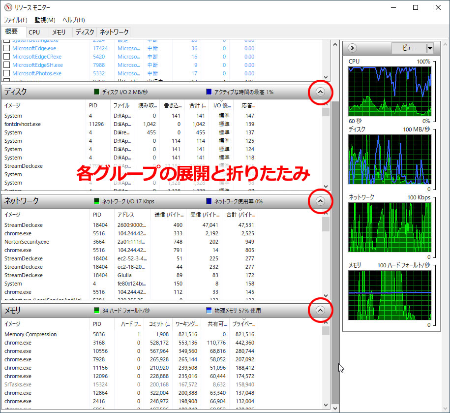Screen dimensions: 450x413
Task: Select the SrTasks.exe row in memory list
Action: 129,384
